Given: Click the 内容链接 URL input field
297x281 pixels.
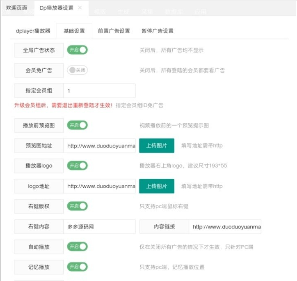Looking at the screenshot, I should (x=225, y=226).
